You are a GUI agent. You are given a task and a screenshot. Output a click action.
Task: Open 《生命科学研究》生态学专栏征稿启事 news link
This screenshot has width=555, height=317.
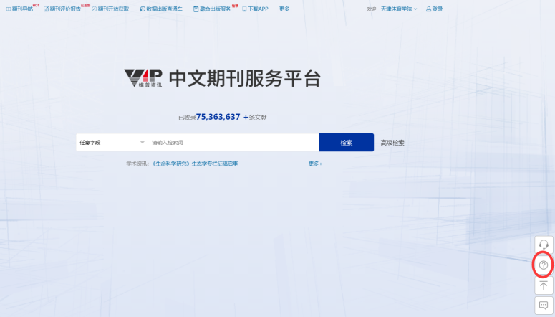195,164
